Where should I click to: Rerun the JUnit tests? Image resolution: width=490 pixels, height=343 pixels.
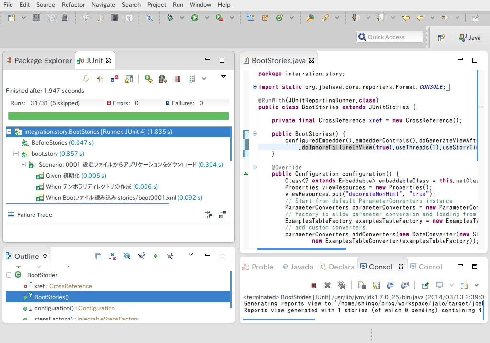pos(147,79)
